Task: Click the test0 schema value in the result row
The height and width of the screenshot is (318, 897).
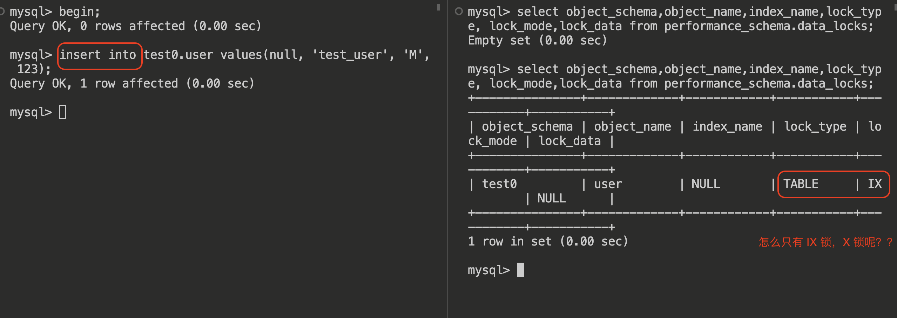Action: [499, 184]
